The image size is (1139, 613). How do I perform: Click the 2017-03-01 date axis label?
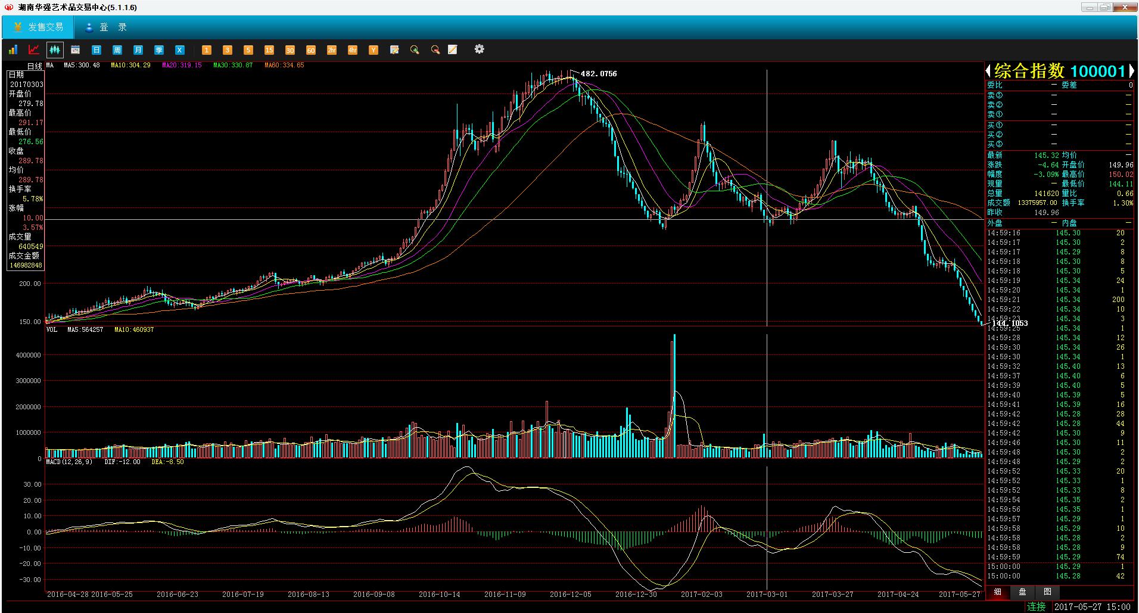click(x=767, y=594)
